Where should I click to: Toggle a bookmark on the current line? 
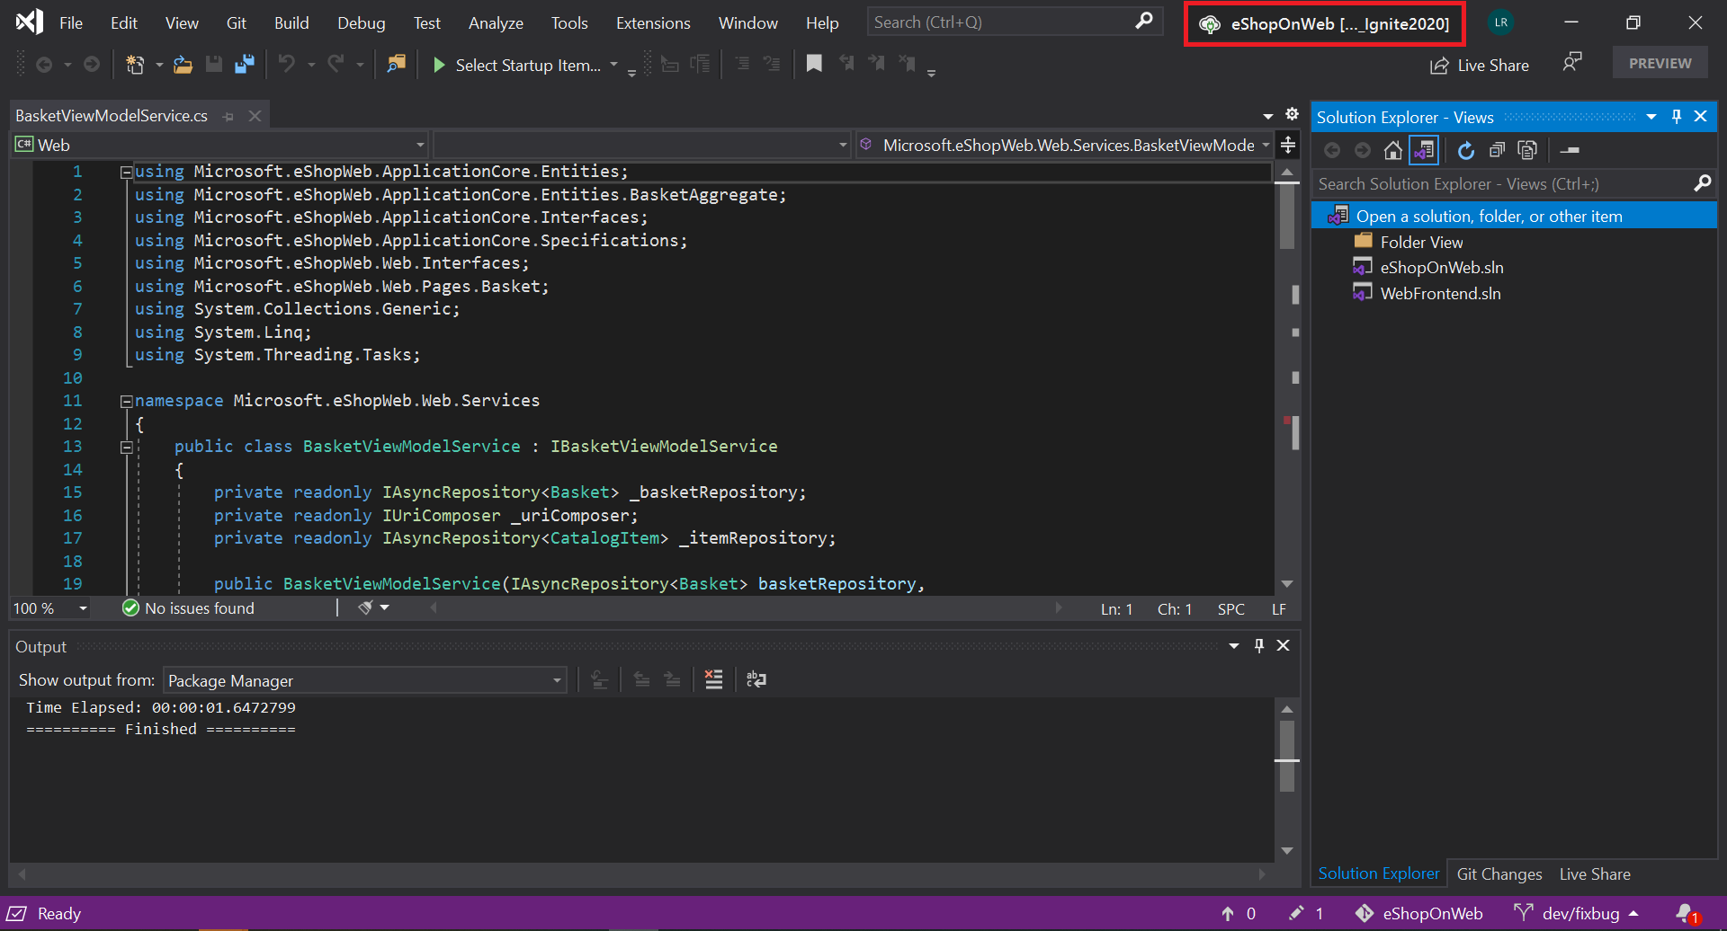click(x=814, y=63)
